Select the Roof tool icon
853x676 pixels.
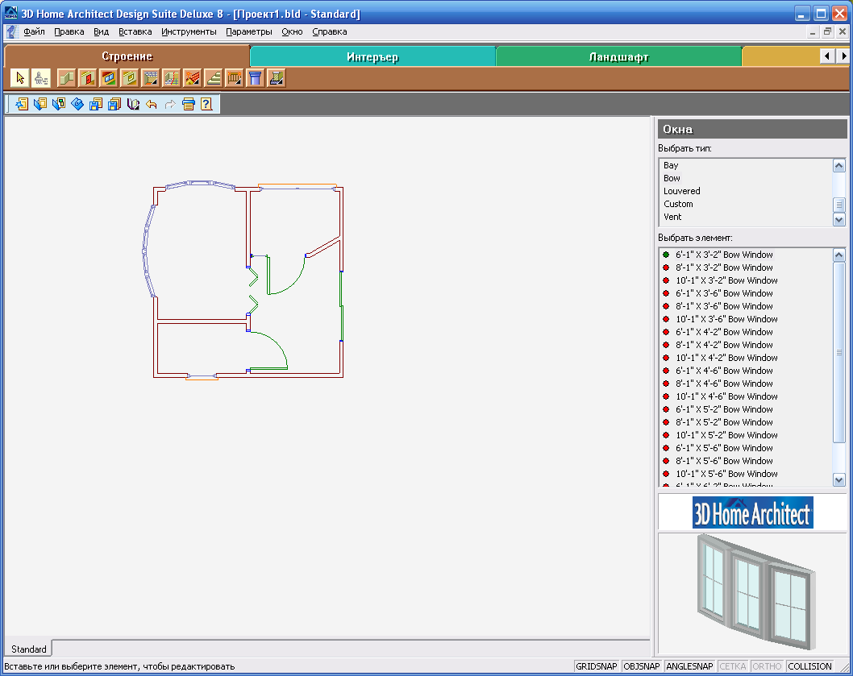click(193, 78)
